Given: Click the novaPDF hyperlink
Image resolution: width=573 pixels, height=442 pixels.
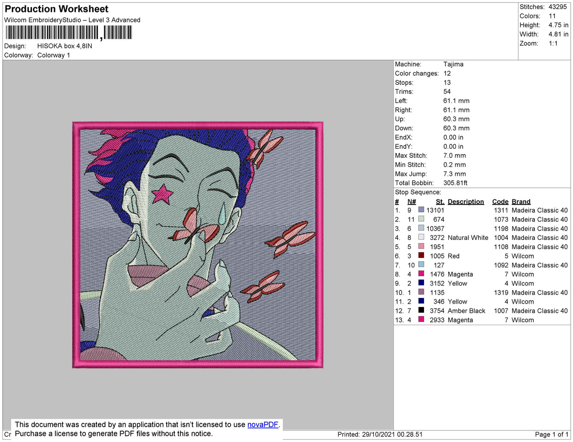Looking at the screenshot, I should coord(262,424).
